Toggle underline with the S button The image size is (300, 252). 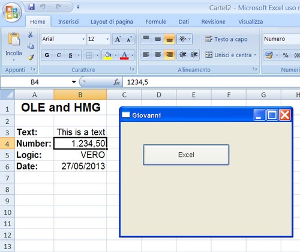70,55
